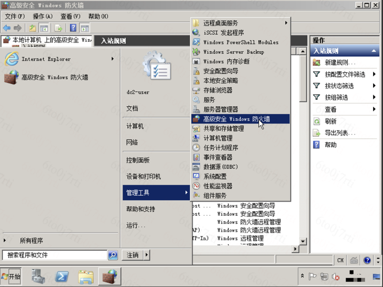Click the Forward arrow toolbar icon
Viewport: 383px width, 287px height.
point(18,28)
